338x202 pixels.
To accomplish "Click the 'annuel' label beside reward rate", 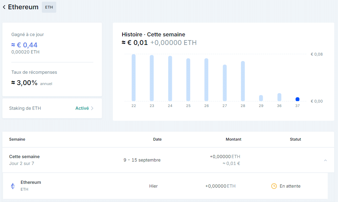I will tap(46, 84).
